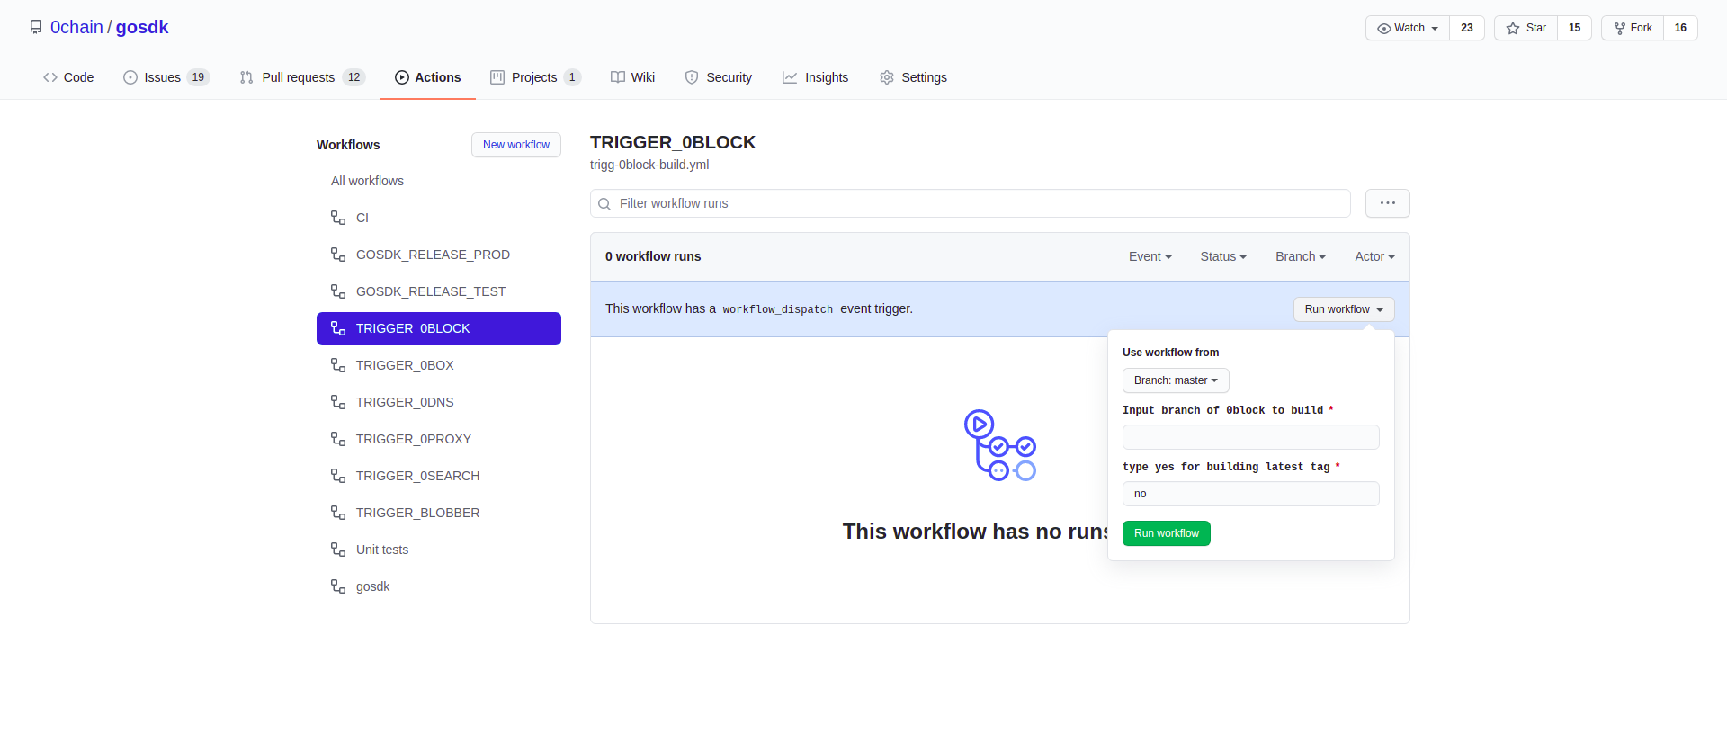Click the workflow icon beside GOSDK_RELEASE_TEST
The width and height of the screenshot is (1727, 751).
pyautogui.click(x=338, y=291)
